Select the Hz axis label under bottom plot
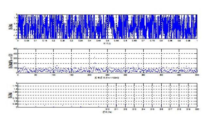 [x=107, y=112]
